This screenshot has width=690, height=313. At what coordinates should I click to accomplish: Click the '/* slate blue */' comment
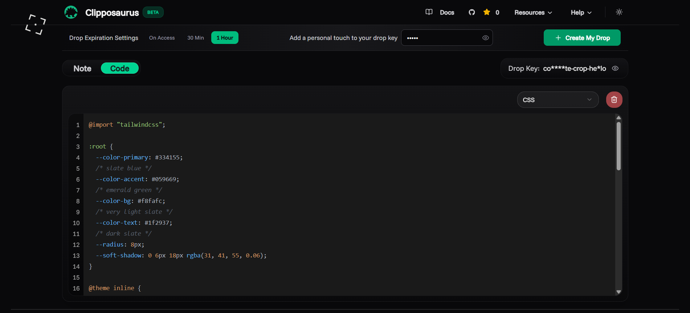click(x=124, y=168)
